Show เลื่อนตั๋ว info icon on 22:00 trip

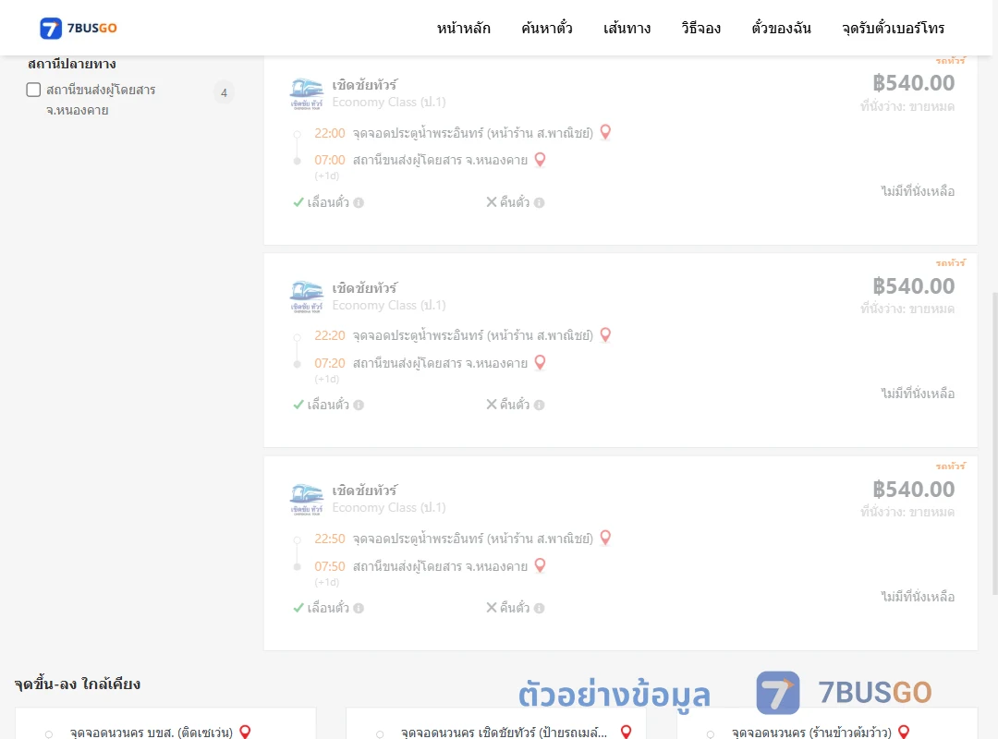359,202
